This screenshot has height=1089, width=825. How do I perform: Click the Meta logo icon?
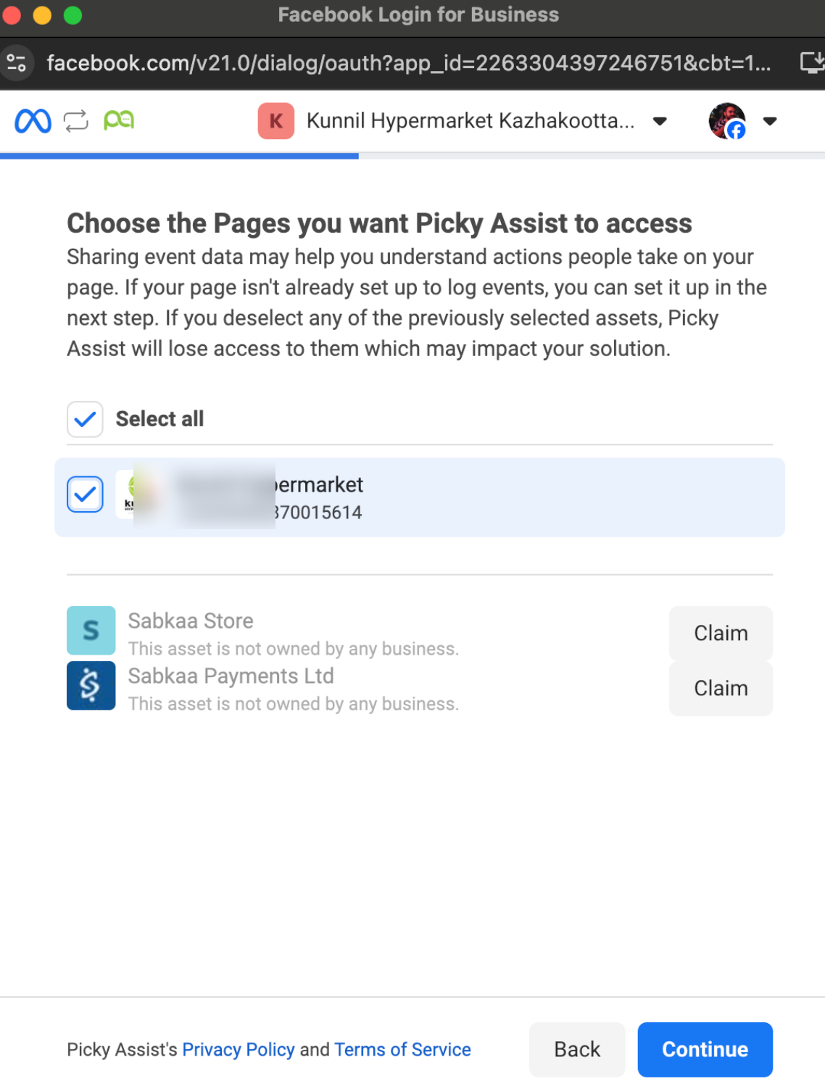(33, 120)
